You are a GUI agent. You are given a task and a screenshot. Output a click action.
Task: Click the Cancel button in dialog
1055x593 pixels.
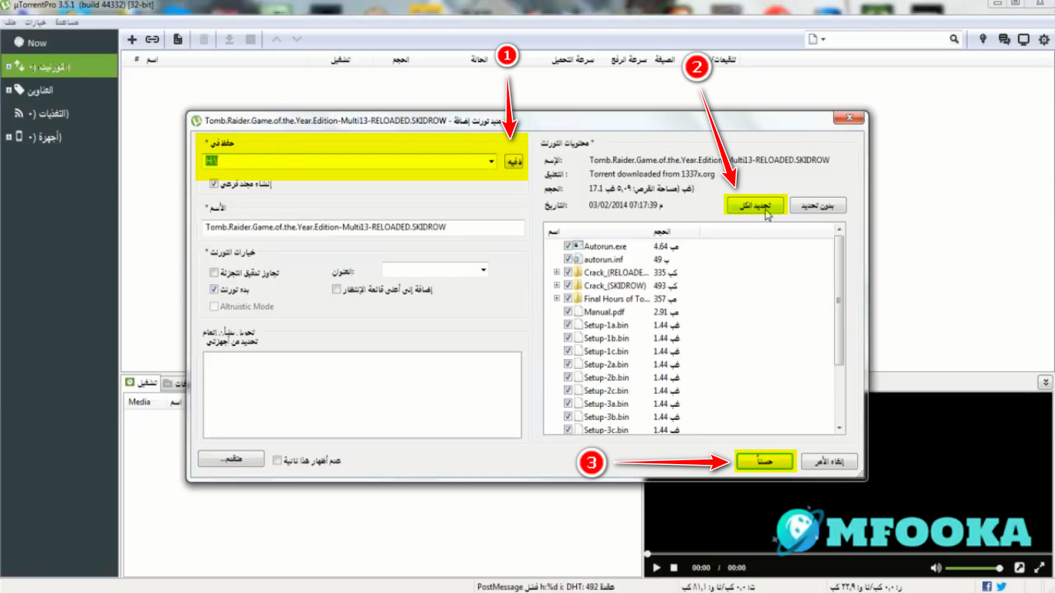point(829,462)
